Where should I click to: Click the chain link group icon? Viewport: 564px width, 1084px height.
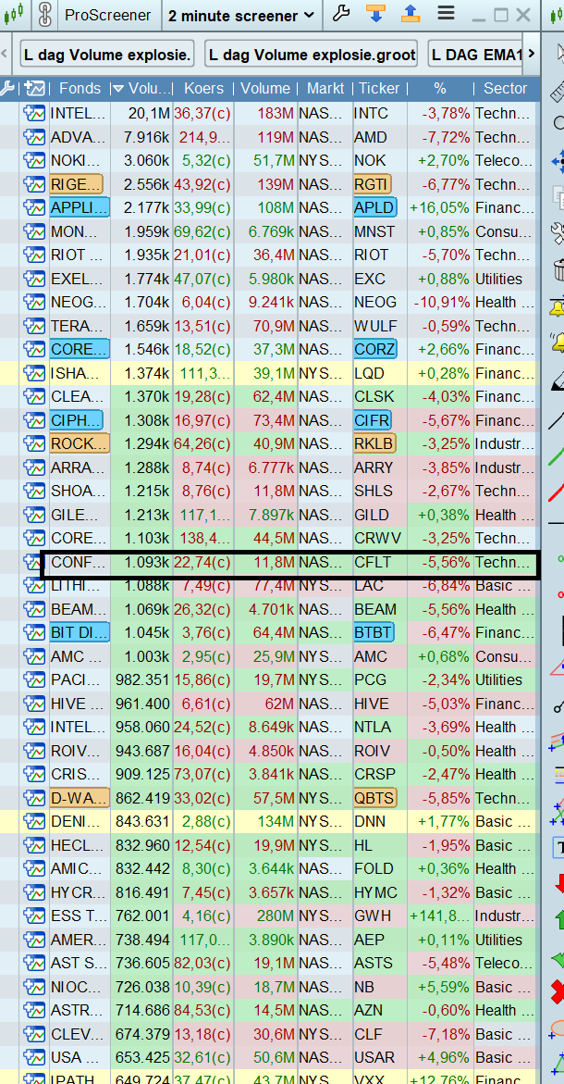(x=44, y=15)
